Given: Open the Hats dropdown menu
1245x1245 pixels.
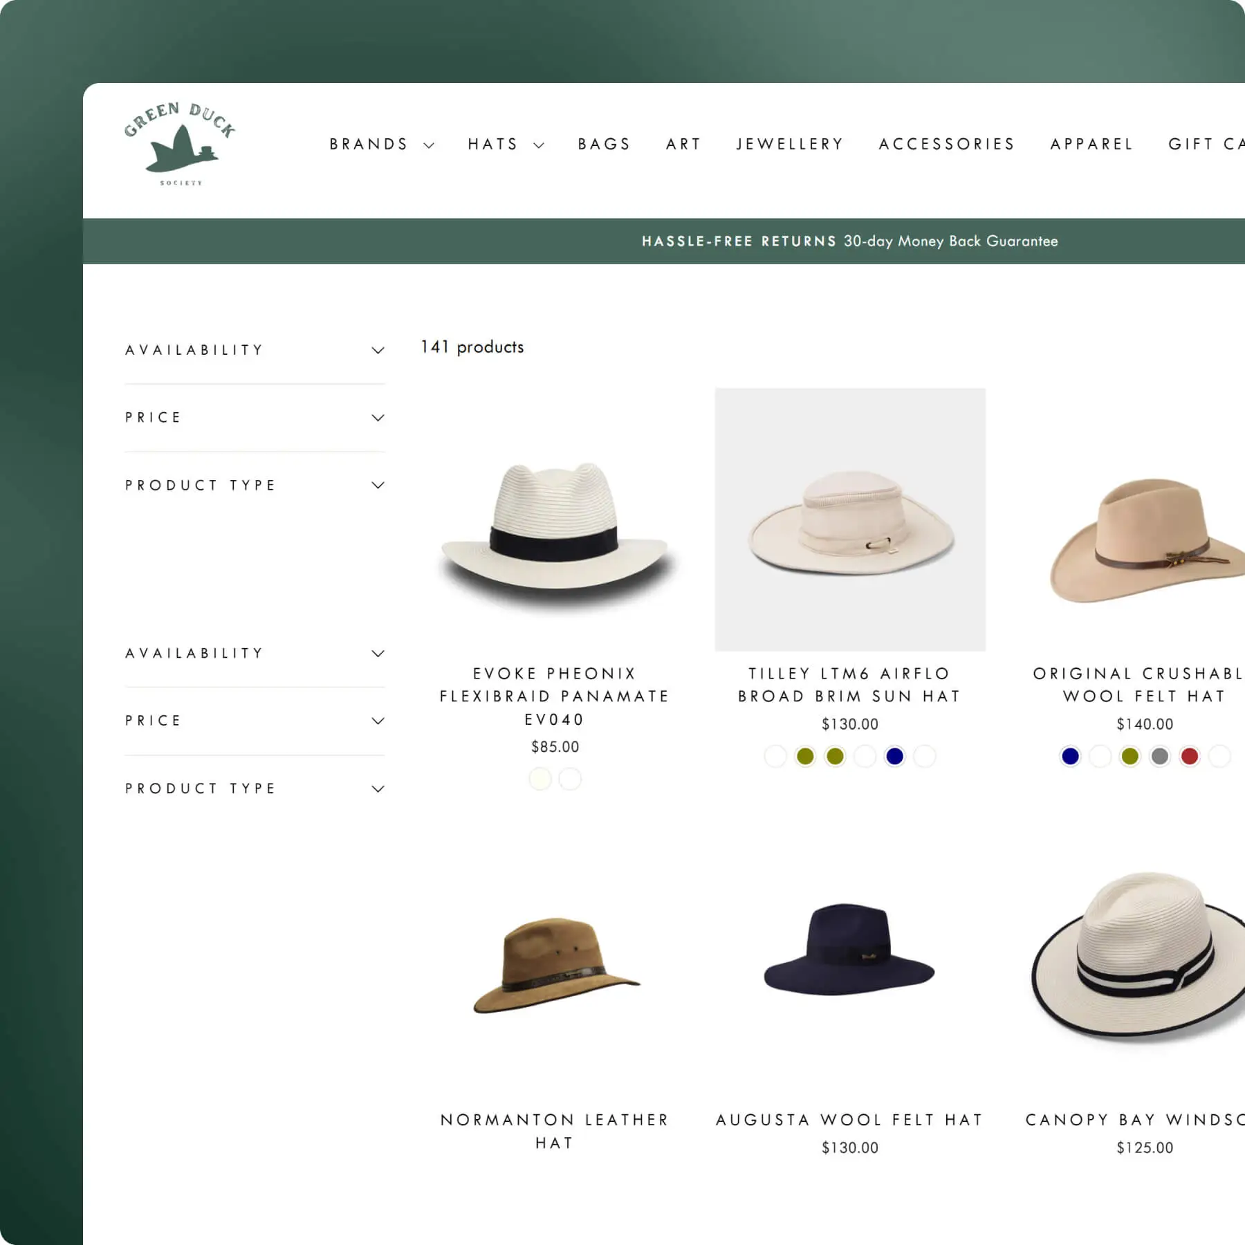Looking at the screenshot, I should point(506,145).
